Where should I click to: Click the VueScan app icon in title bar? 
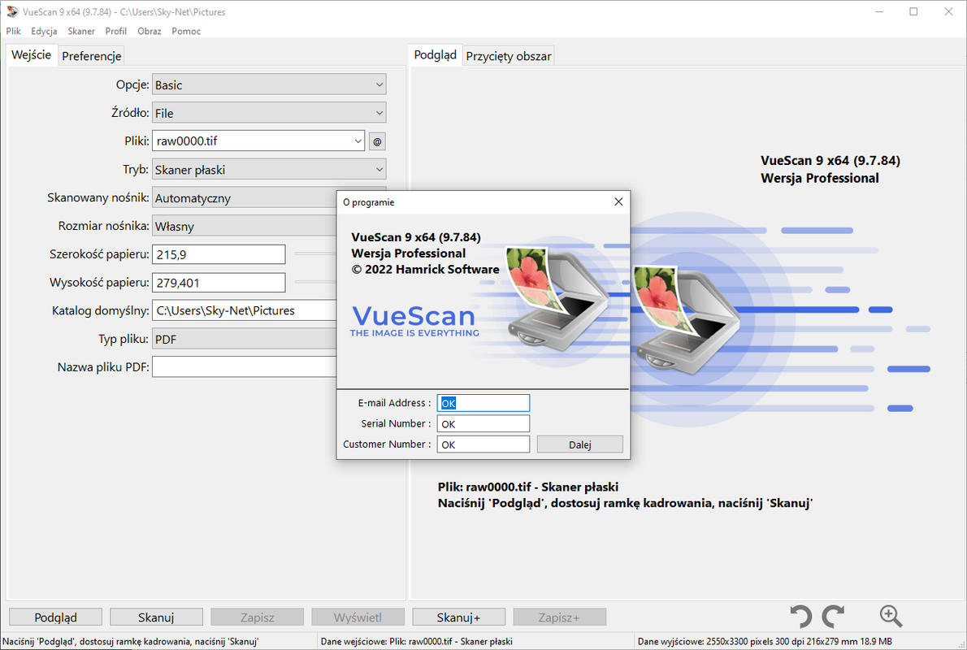[12, 11]
